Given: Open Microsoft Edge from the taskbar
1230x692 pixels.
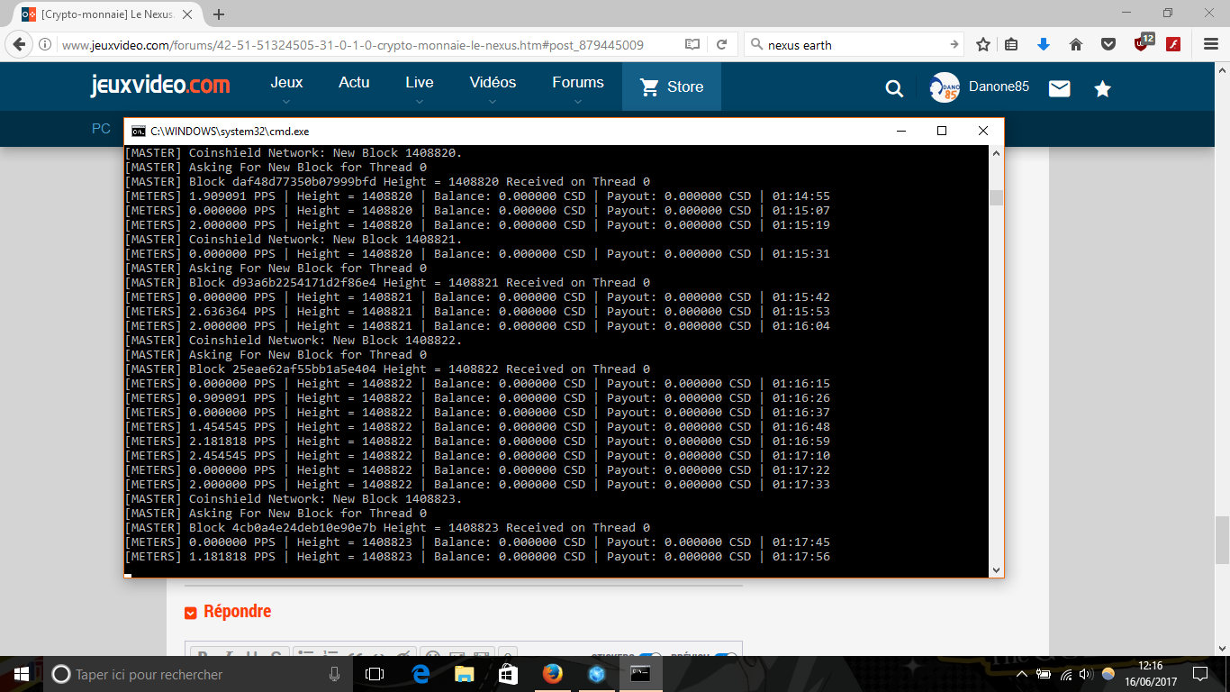Looking at the screenshot, I should pyautogui.click(x=421, y=674).
